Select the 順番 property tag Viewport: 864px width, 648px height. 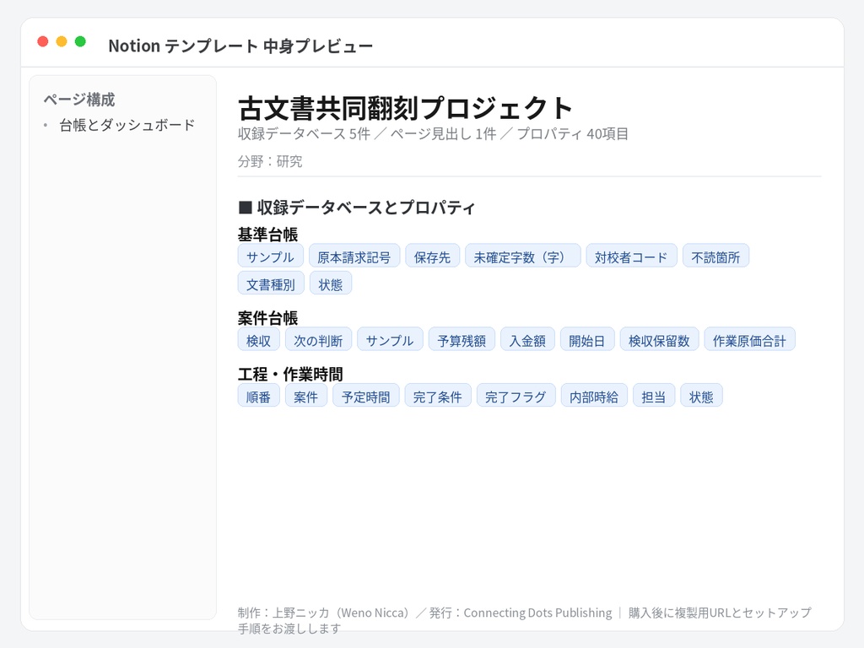(x=259, y=396)
